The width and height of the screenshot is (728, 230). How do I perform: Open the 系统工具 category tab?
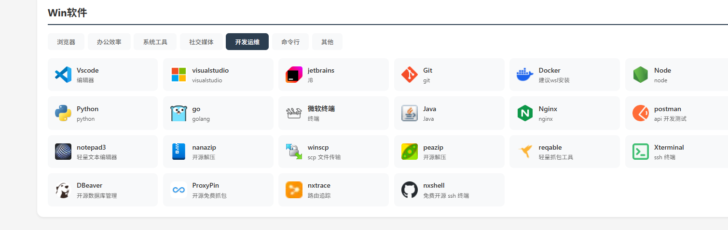pos(155,42)
